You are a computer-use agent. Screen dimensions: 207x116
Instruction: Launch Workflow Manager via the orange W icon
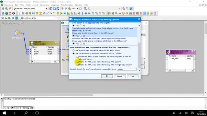10,13
